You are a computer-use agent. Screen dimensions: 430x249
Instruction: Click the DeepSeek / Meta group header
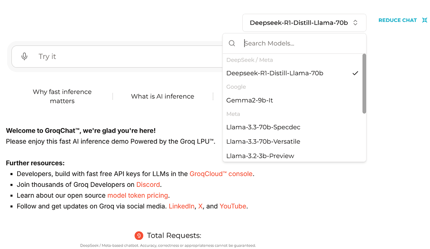(x=249, y=60)
